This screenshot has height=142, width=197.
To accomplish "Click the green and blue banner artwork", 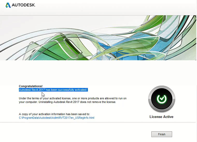I will coord(98,38).
